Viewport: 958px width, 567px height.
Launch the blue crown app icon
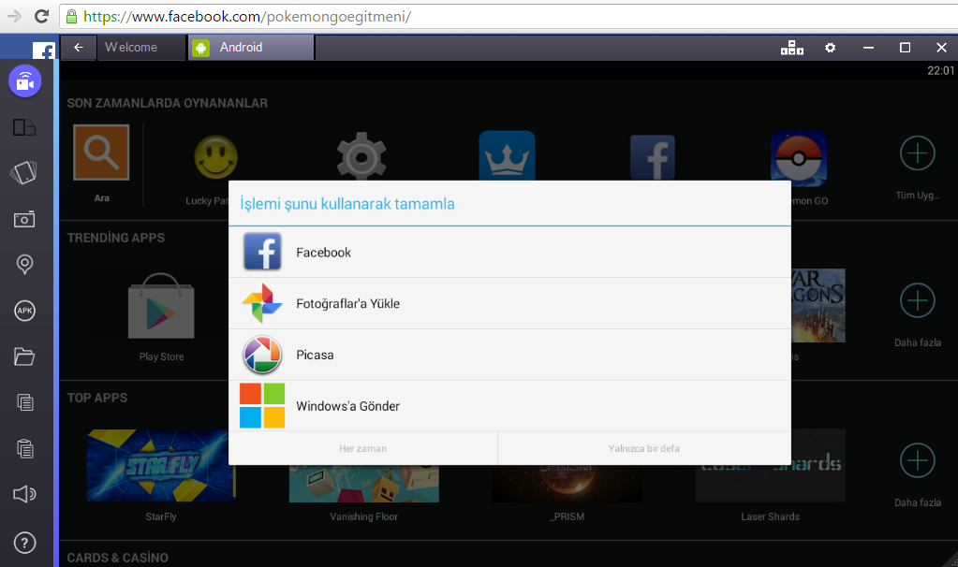(x=508, y=155)
